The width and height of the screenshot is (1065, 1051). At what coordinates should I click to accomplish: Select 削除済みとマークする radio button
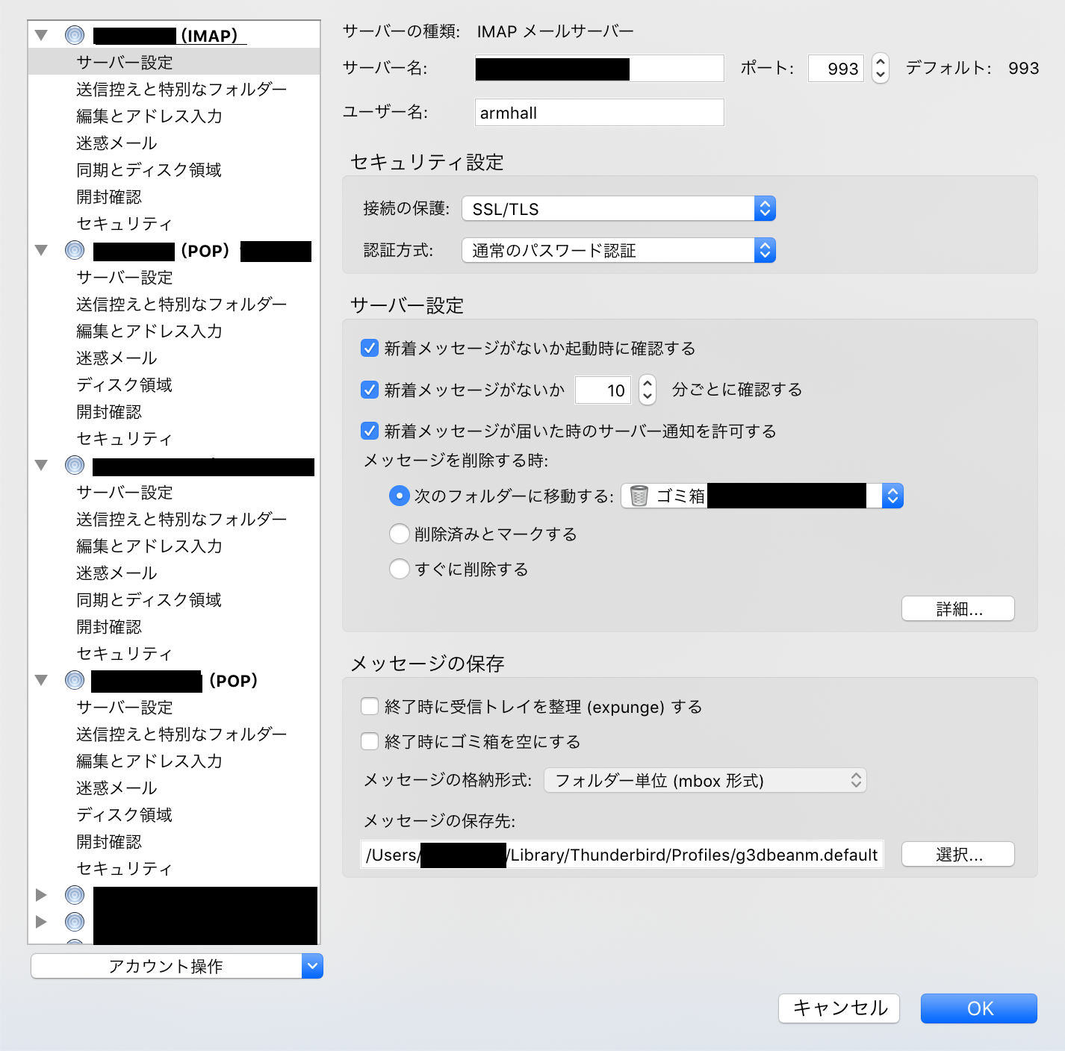coord(400,534)
